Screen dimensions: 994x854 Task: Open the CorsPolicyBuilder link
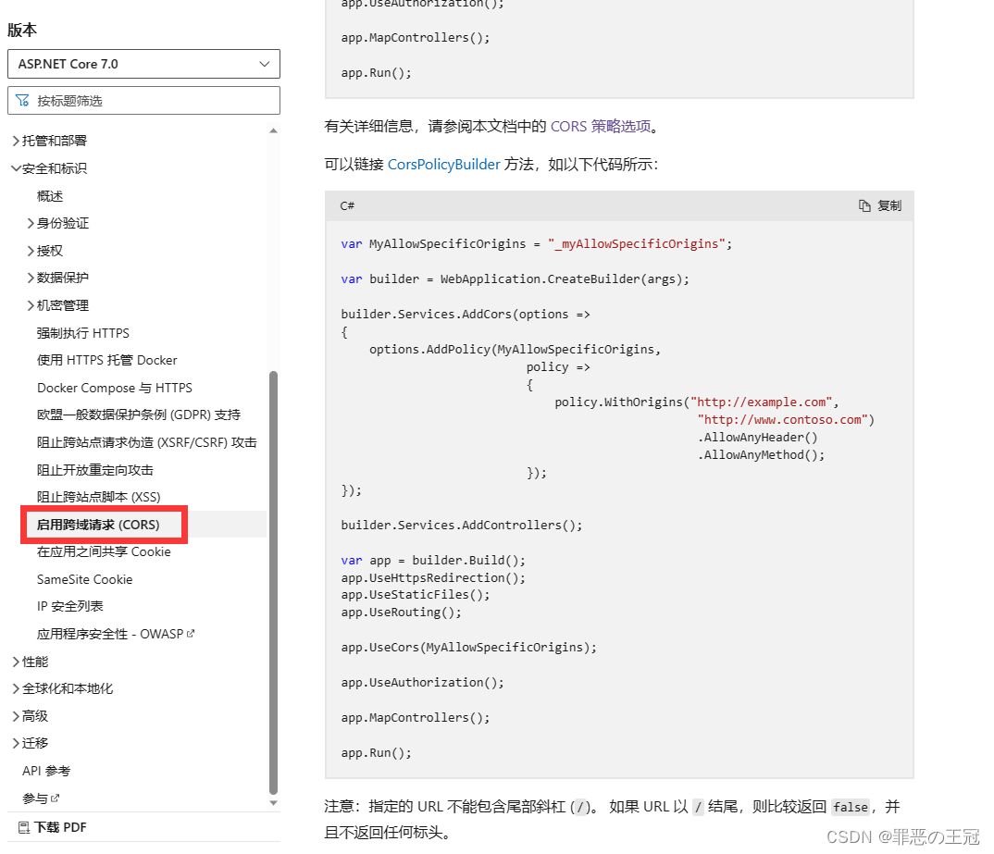coord(443,165)
